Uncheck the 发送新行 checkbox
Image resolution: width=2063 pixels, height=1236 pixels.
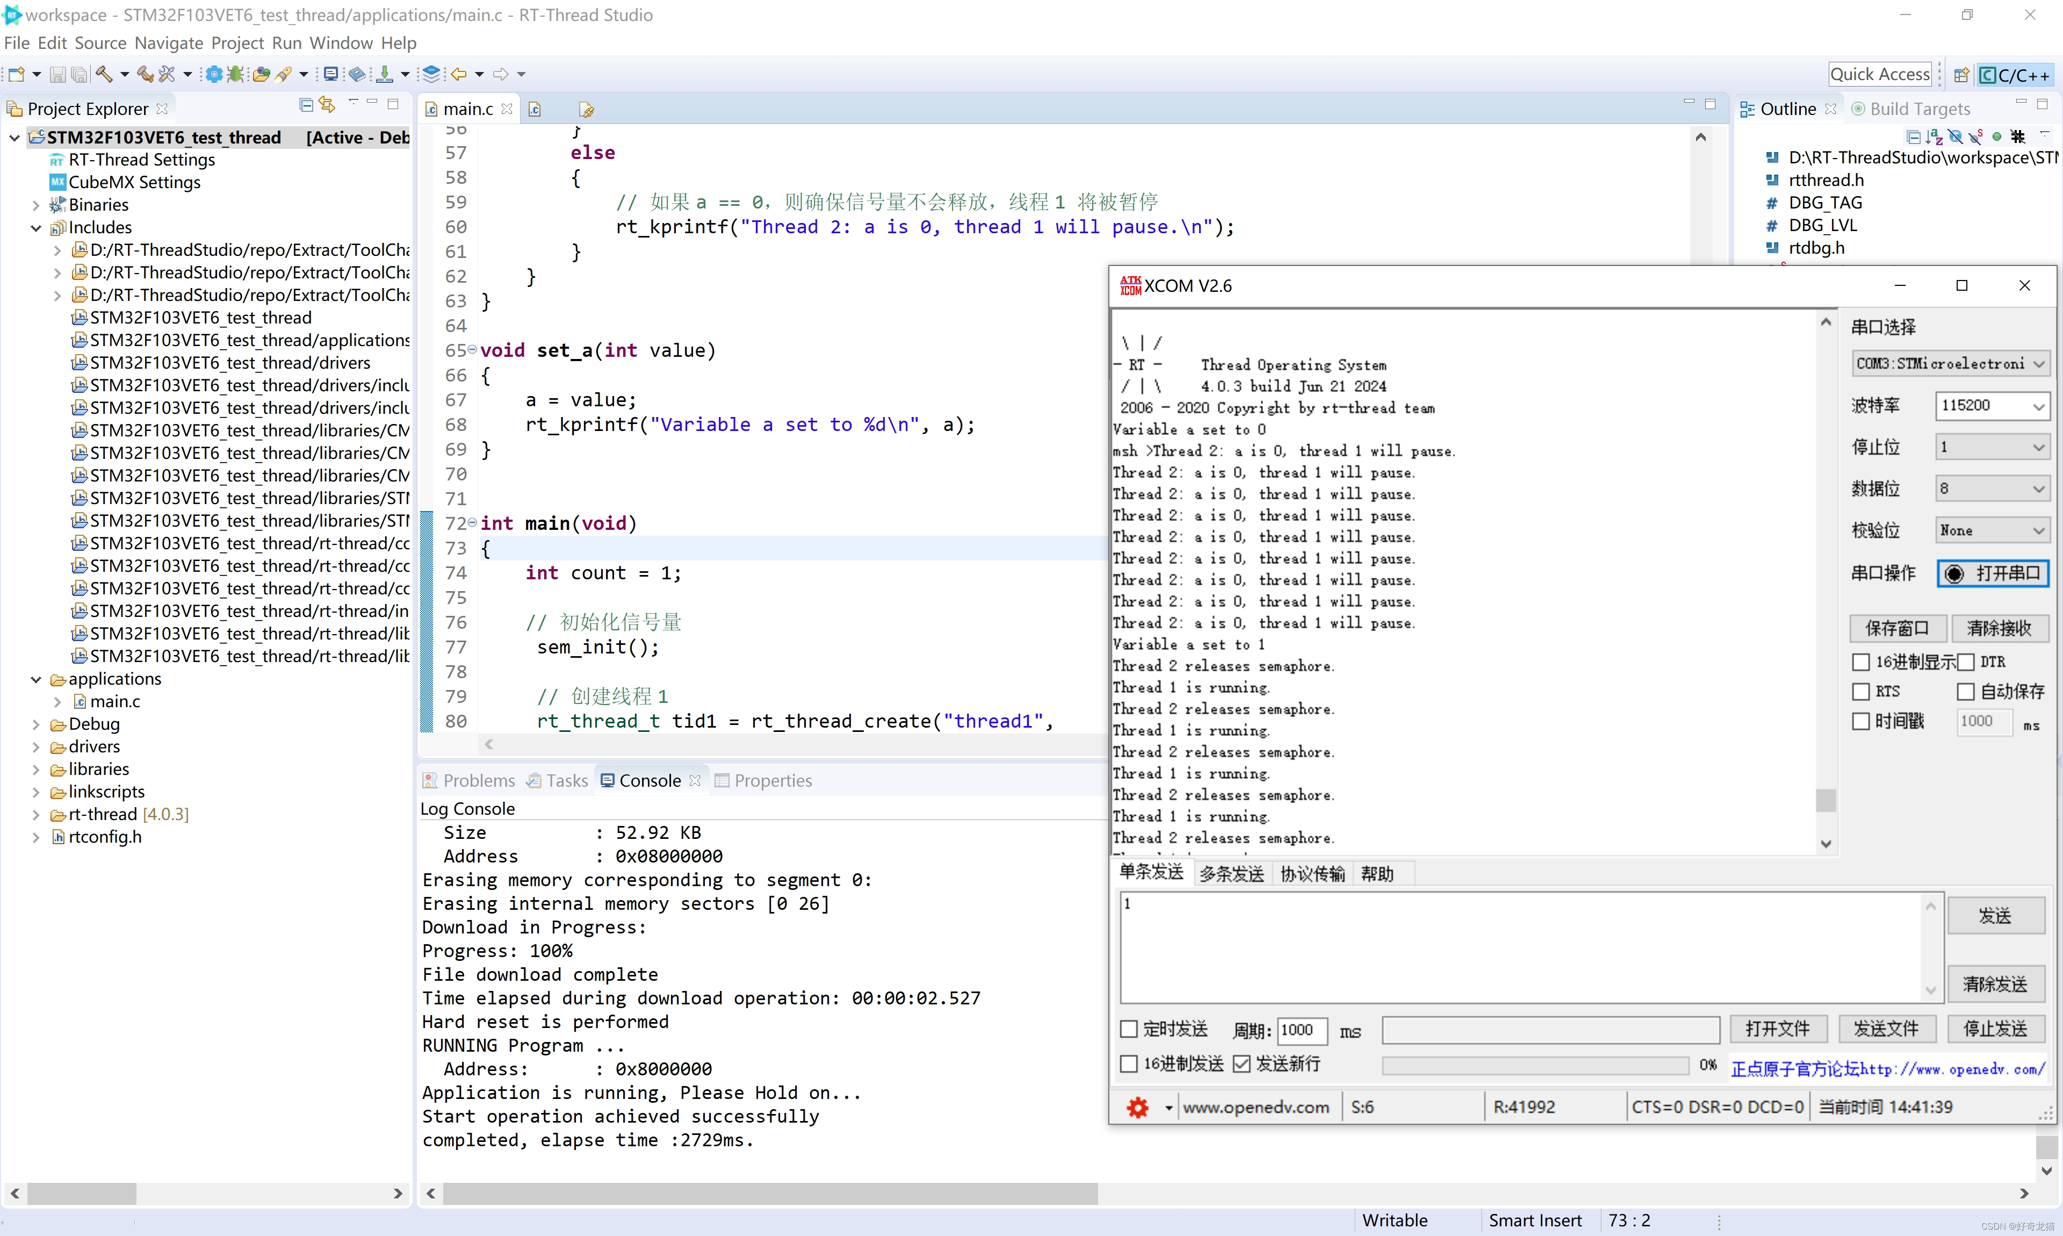coord(1242,1063)
